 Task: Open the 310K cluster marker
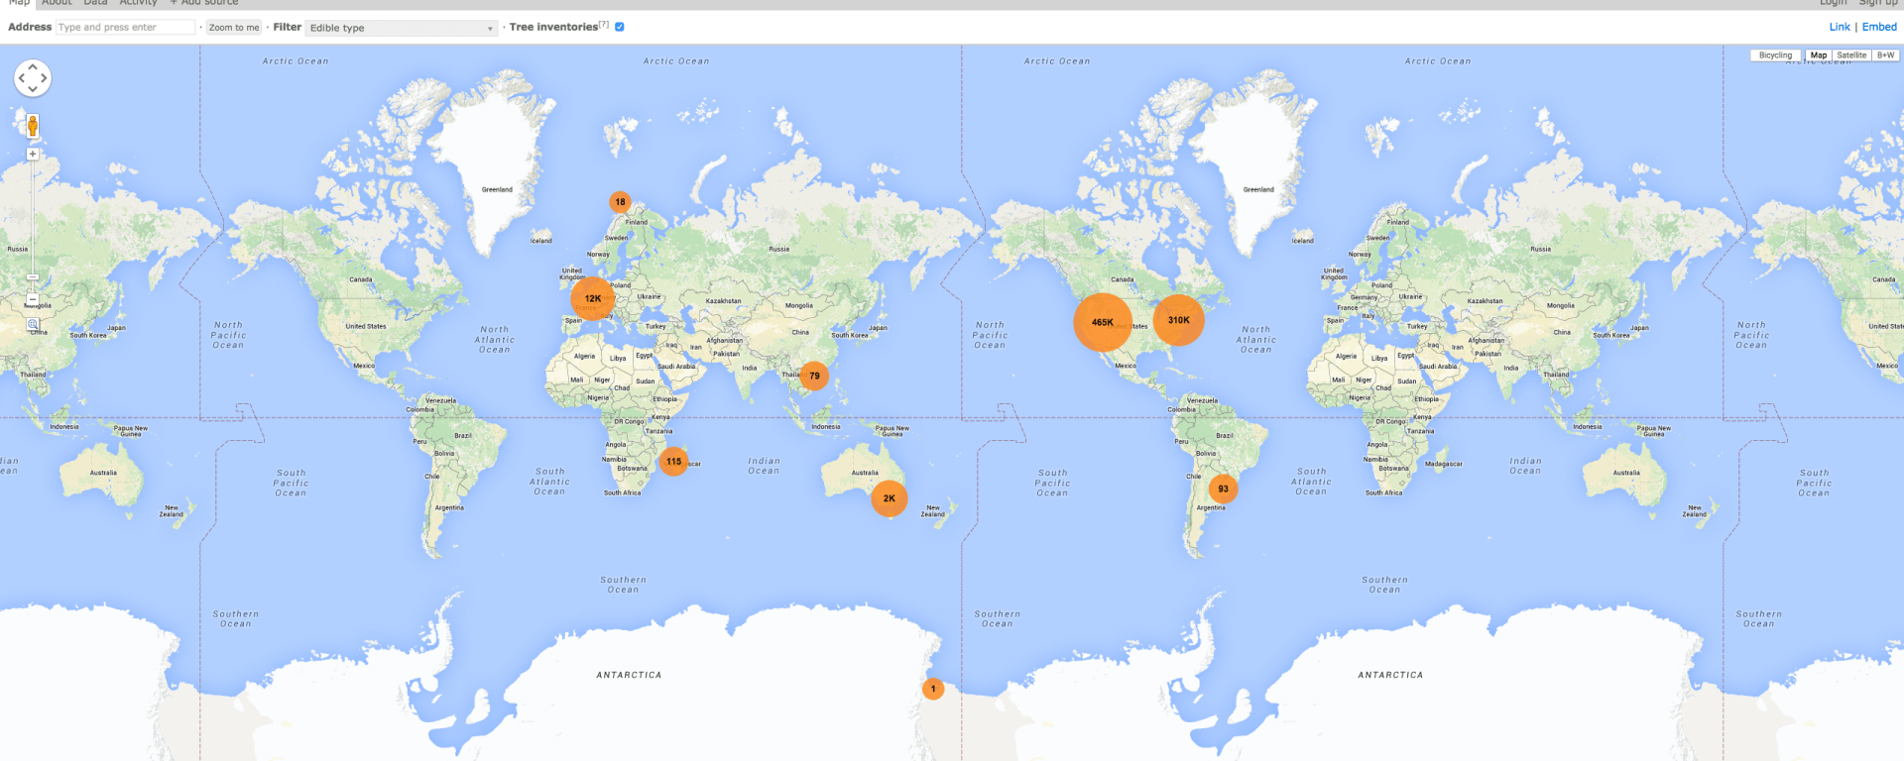pyautogui.click(x=1178, y=320)
